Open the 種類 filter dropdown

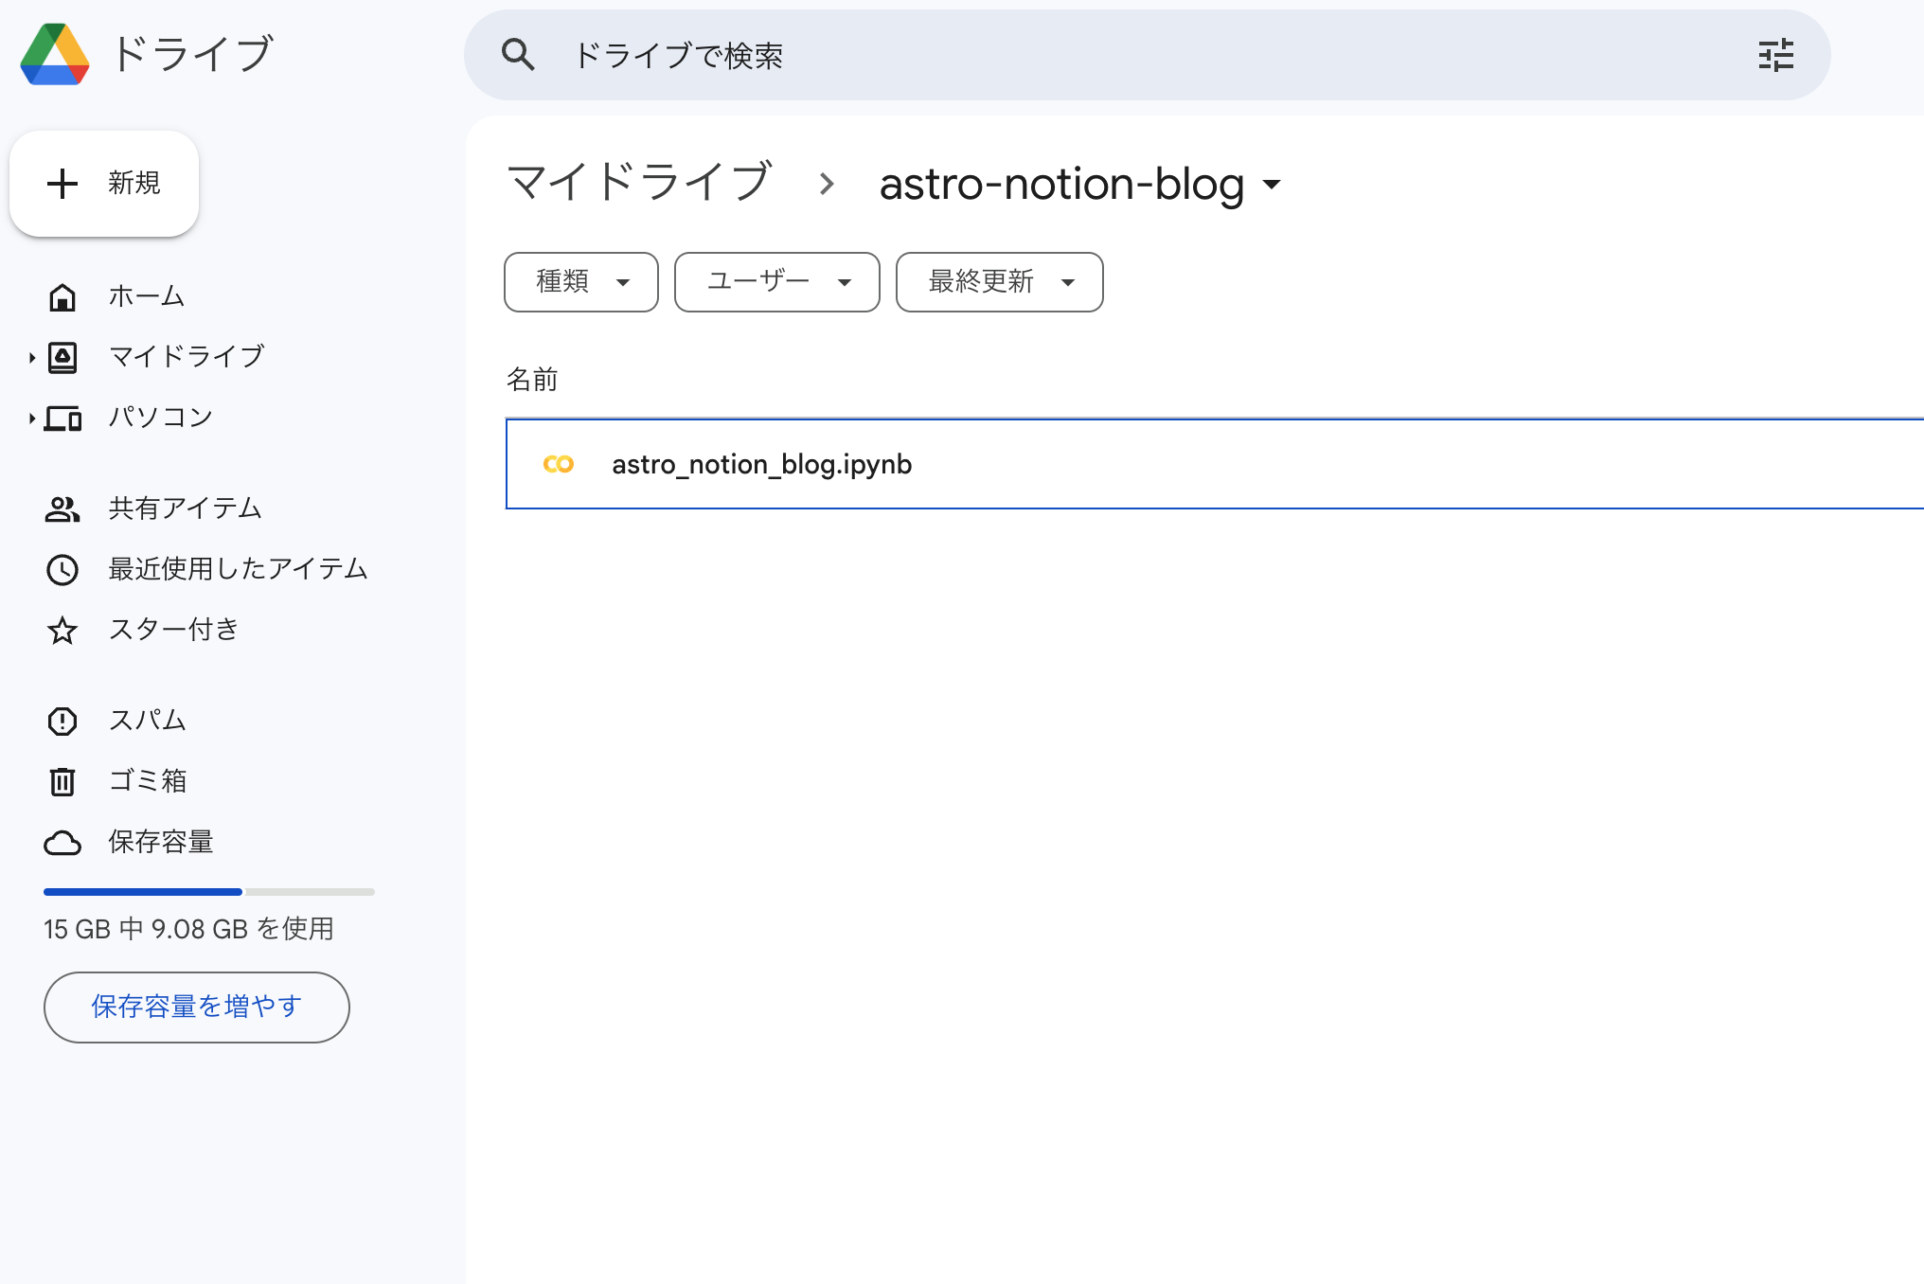(581, 282)
